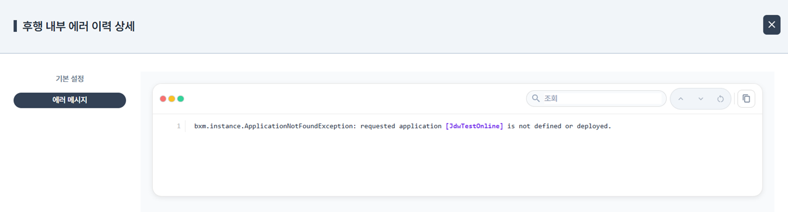Click the magnifier icon in search box
Screen dimensions: 788x212
point(535,98)
